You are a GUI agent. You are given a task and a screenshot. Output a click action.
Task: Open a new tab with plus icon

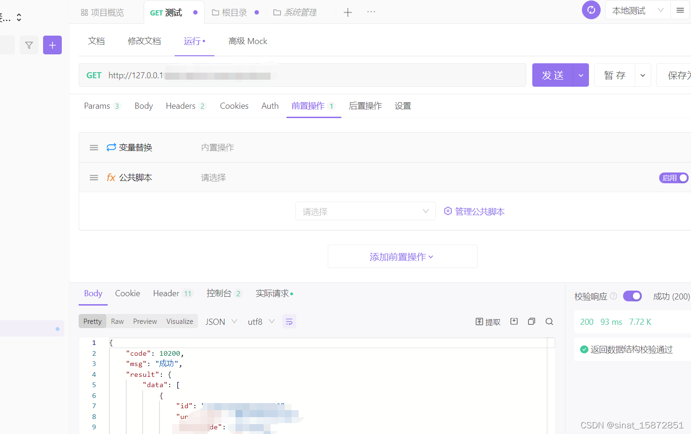[347, 13]
